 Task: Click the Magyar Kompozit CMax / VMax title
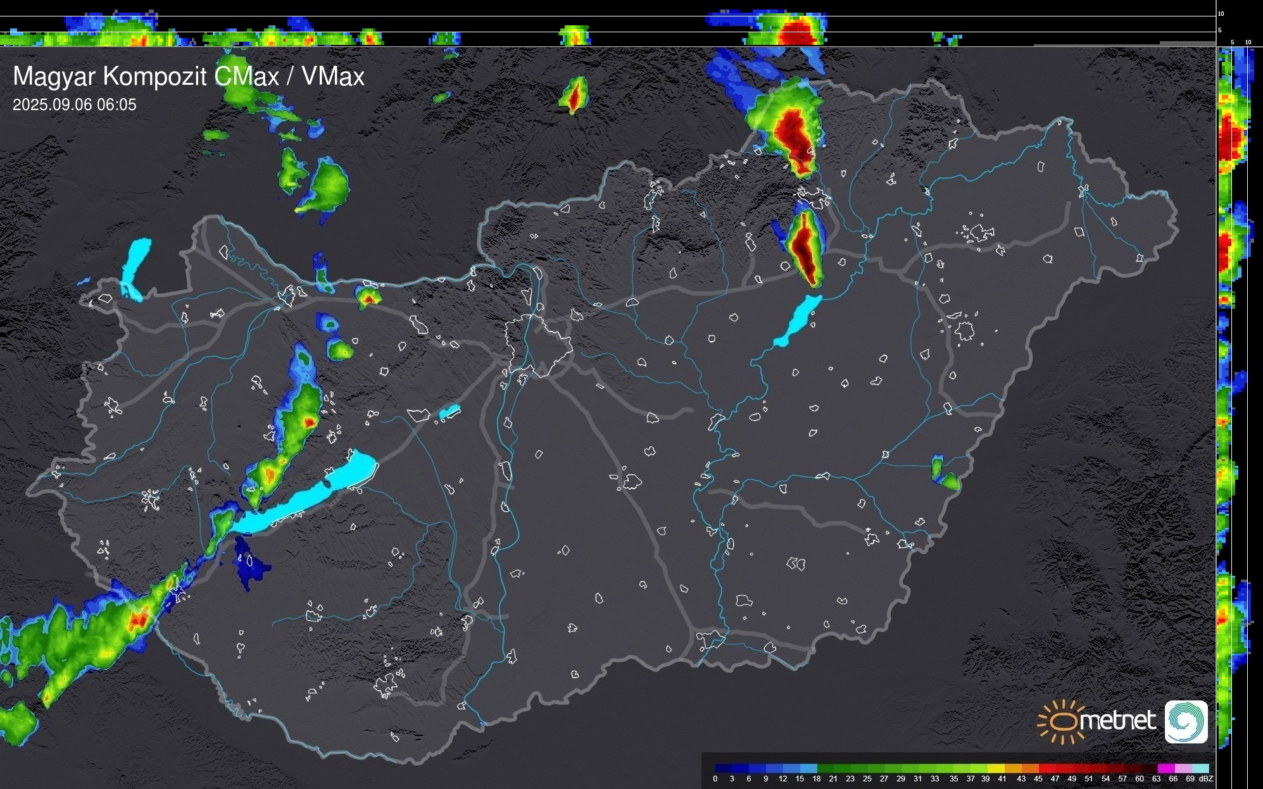click(189, 77)
